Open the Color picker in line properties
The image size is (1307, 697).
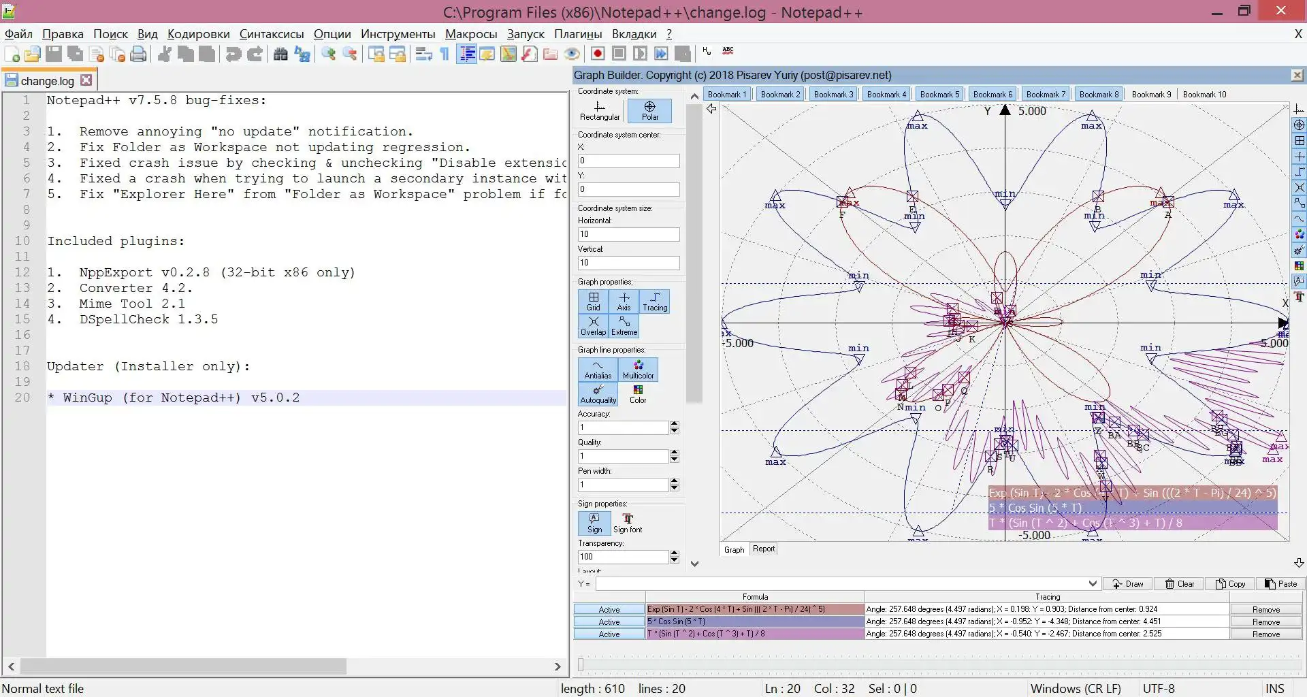point(638,394)
